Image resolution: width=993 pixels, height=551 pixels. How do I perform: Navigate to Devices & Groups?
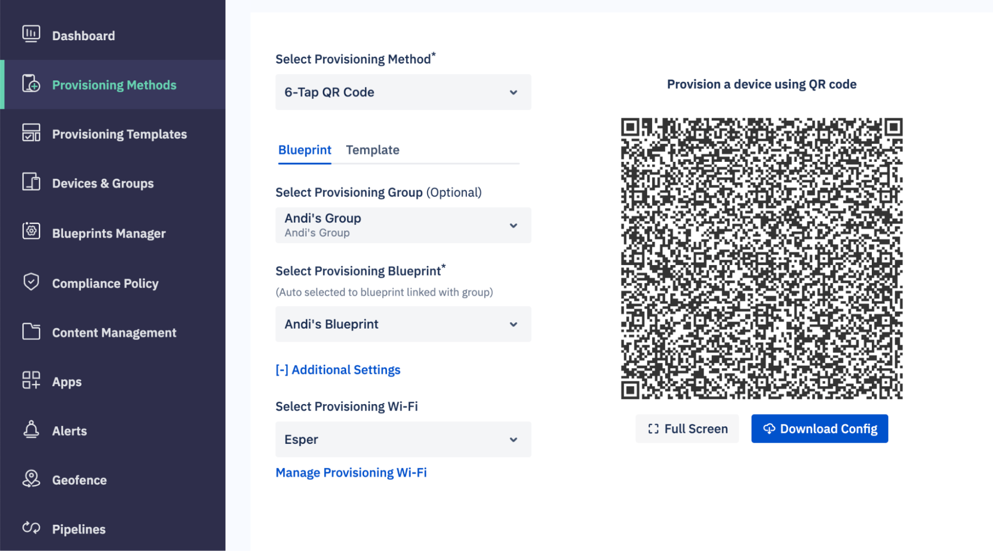click(x=102, y=183)
